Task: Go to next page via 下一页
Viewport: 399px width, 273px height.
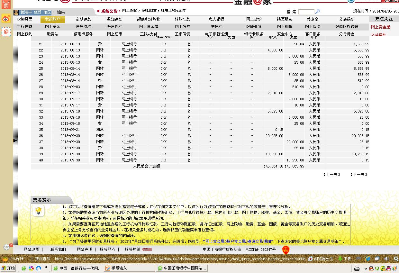Action: (x=358, y=175)
